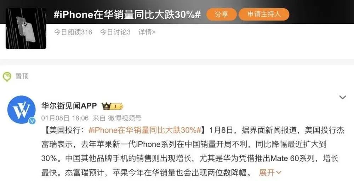Click the topic title #iPhone在华销量同比大跌30%# in header

tap(127, 14)
